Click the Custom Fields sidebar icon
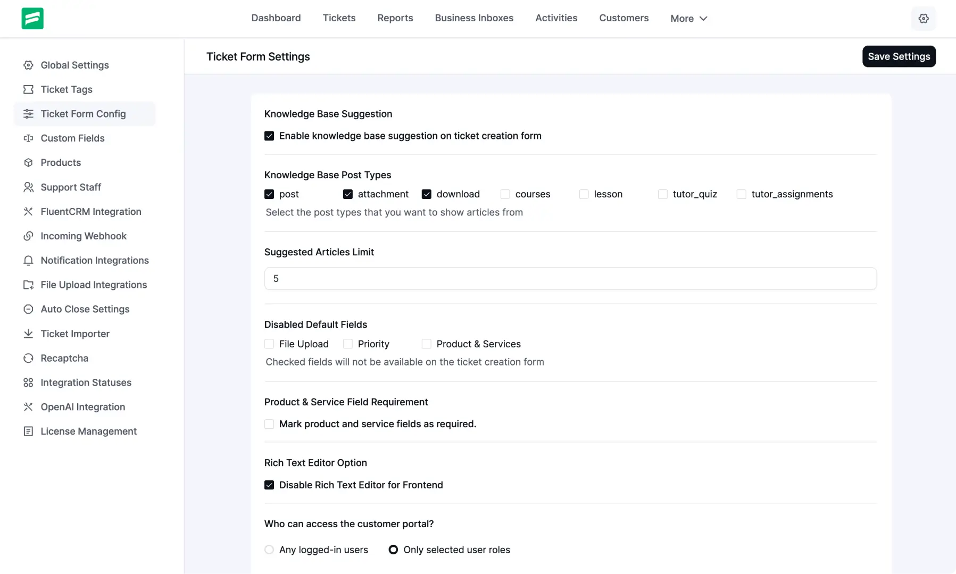 (x=28, y=138)
